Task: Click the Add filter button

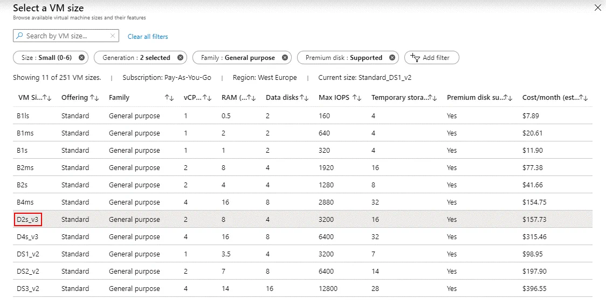Action: pyautogui.click(x=431, y=58)
